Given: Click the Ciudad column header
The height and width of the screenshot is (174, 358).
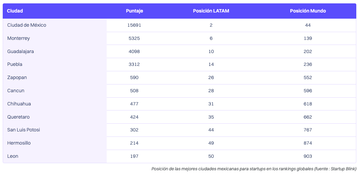Looking at the screenshot, I should click(x=15, y=11).
